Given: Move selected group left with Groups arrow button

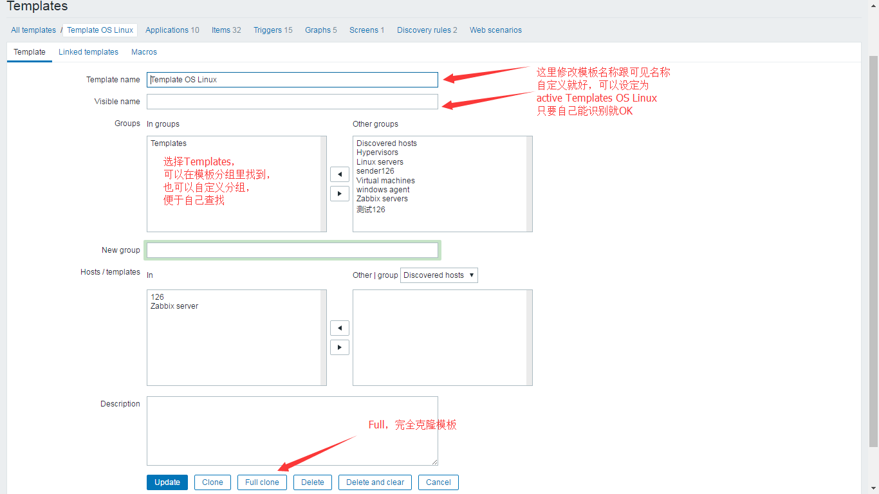Looking at the screenshot, I should pyautogui.click(x=340, y=174).
